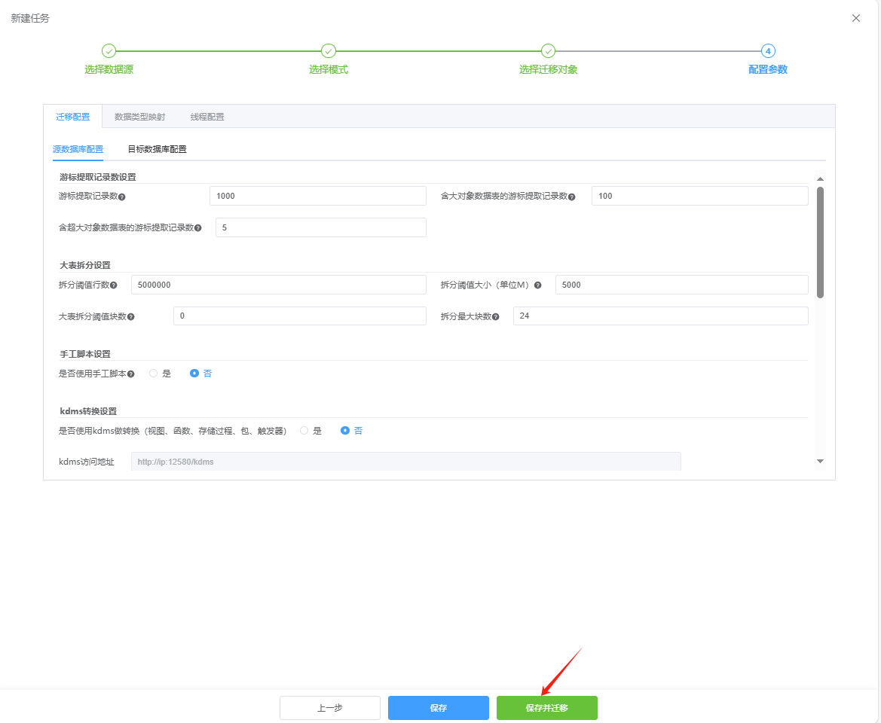Click the input field showing 100
The height and width of the screenshot is (723, 881).
700,196
